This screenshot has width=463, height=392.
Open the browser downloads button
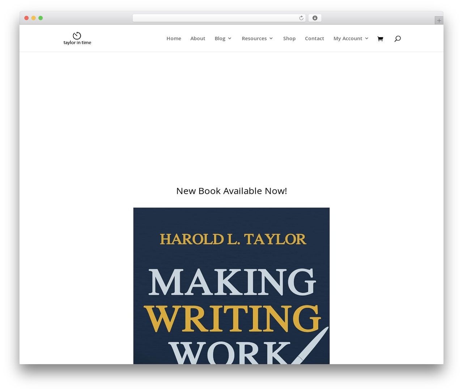(315, 18)
